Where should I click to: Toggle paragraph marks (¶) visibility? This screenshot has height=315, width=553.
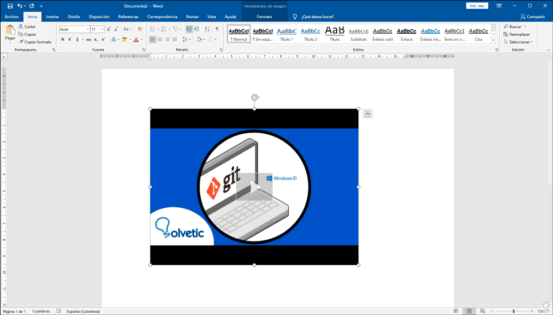tap(217, 29)
